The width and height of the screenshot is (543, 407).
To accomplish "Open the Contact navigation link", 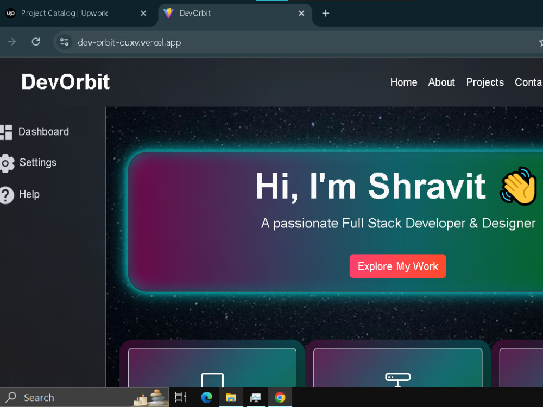I will (529, 82).
